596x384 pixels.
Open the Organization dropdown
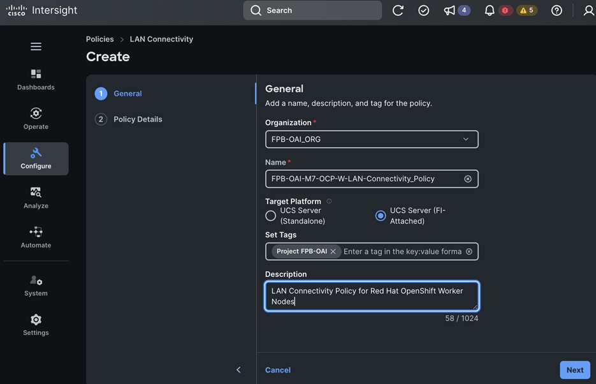372,139
